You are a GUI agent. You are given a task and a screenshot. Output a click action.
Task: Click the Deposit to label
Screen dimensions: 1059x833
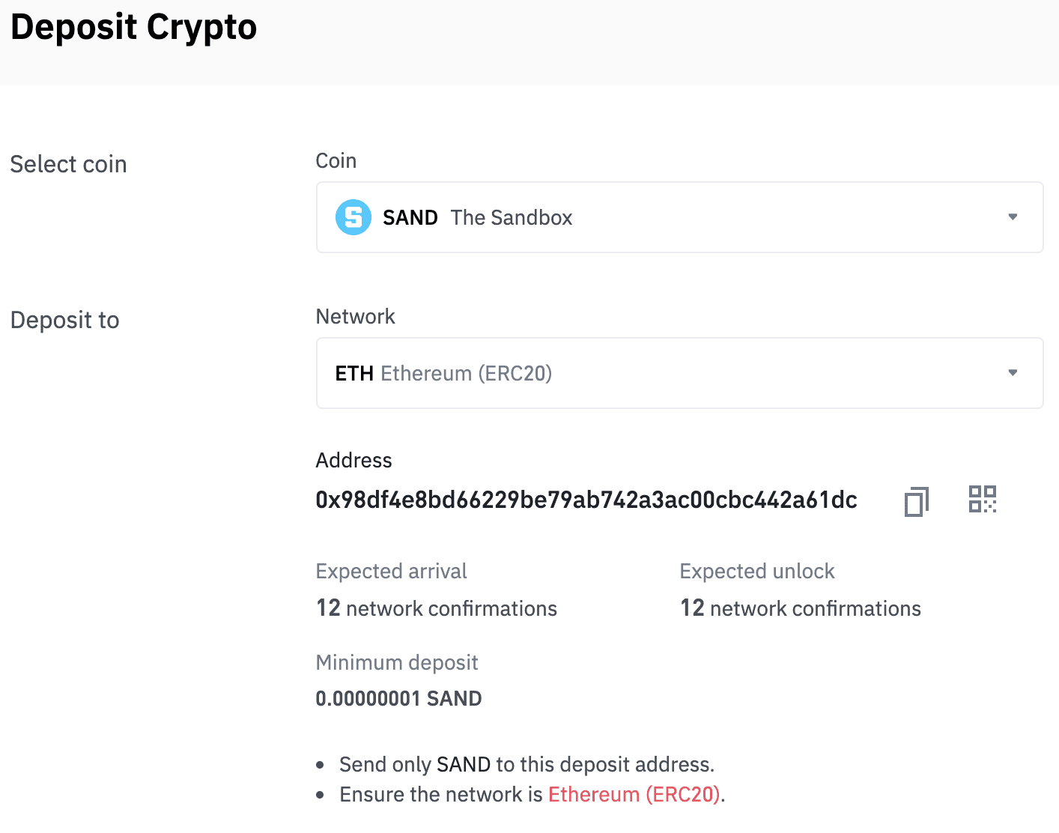point(64,320)
